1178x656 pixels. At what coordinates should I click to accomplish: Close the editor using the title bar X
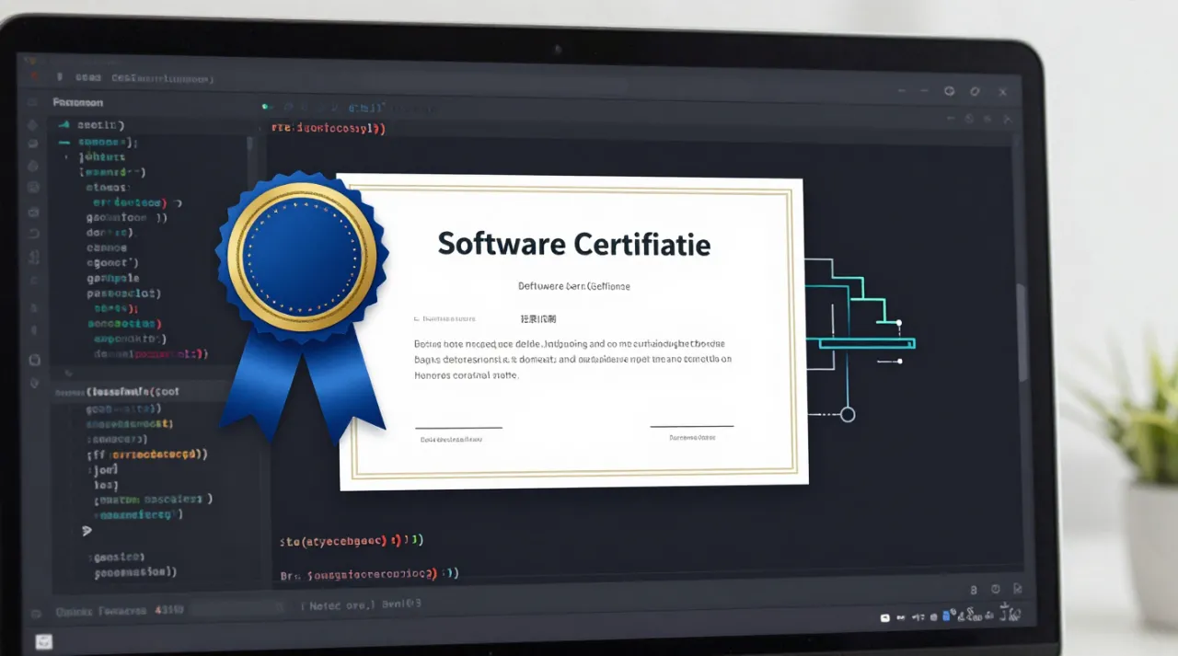click(1003, 91)
